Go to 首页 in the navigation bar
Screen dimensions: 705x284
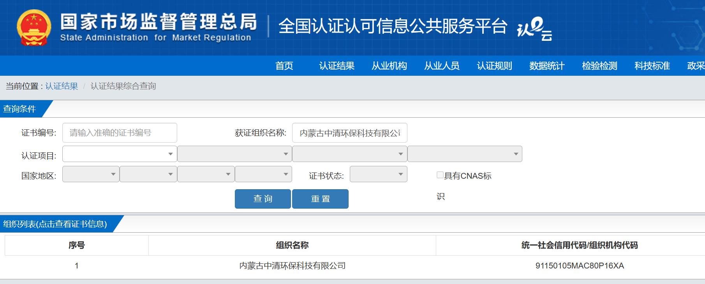point(284,66)
